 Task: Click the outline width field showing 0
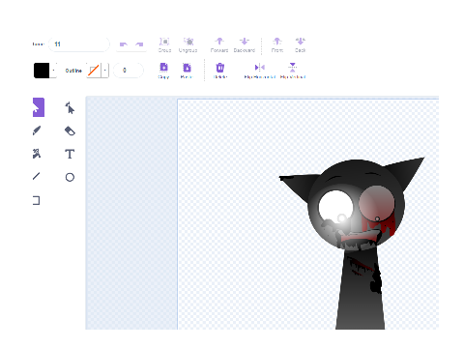tap(129, 71)
